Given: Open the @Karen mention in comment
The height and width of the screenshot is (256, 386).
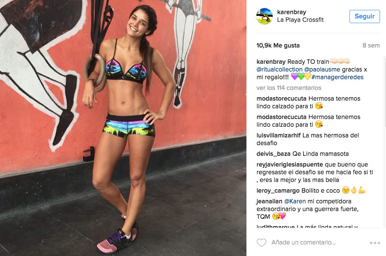Looking at the screenshot, I should click(295, 201).
